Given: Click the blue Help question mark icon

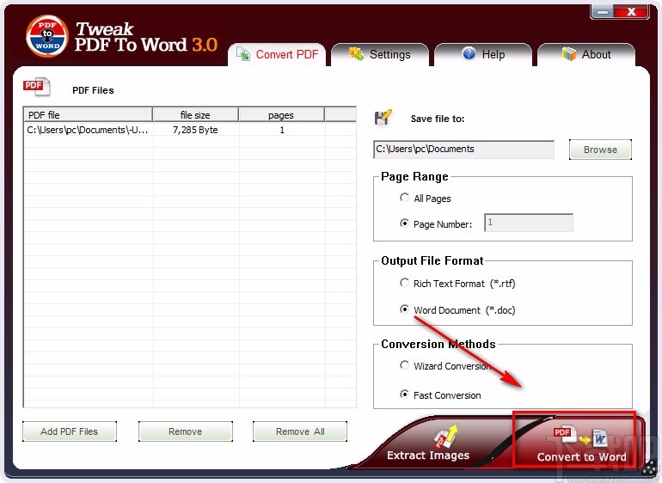Looking at the screenshot, I should point(469,54).
